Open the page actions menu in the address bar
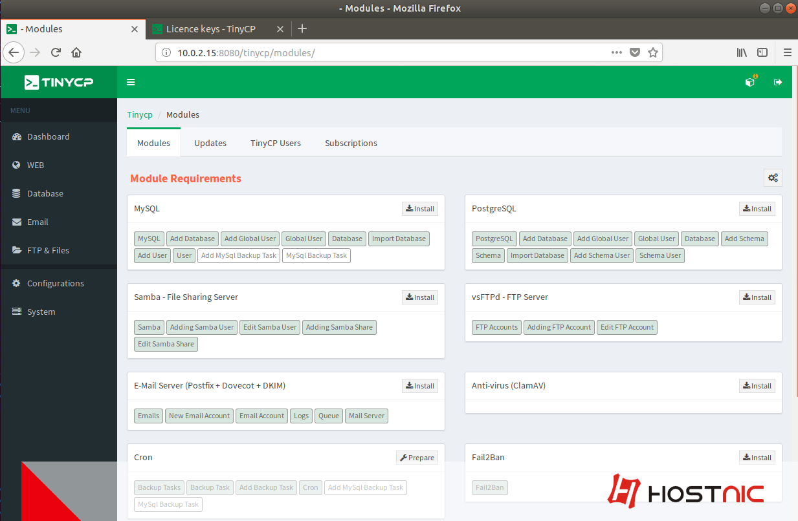The width and height of the screenshot is (798, 521). 616,52
